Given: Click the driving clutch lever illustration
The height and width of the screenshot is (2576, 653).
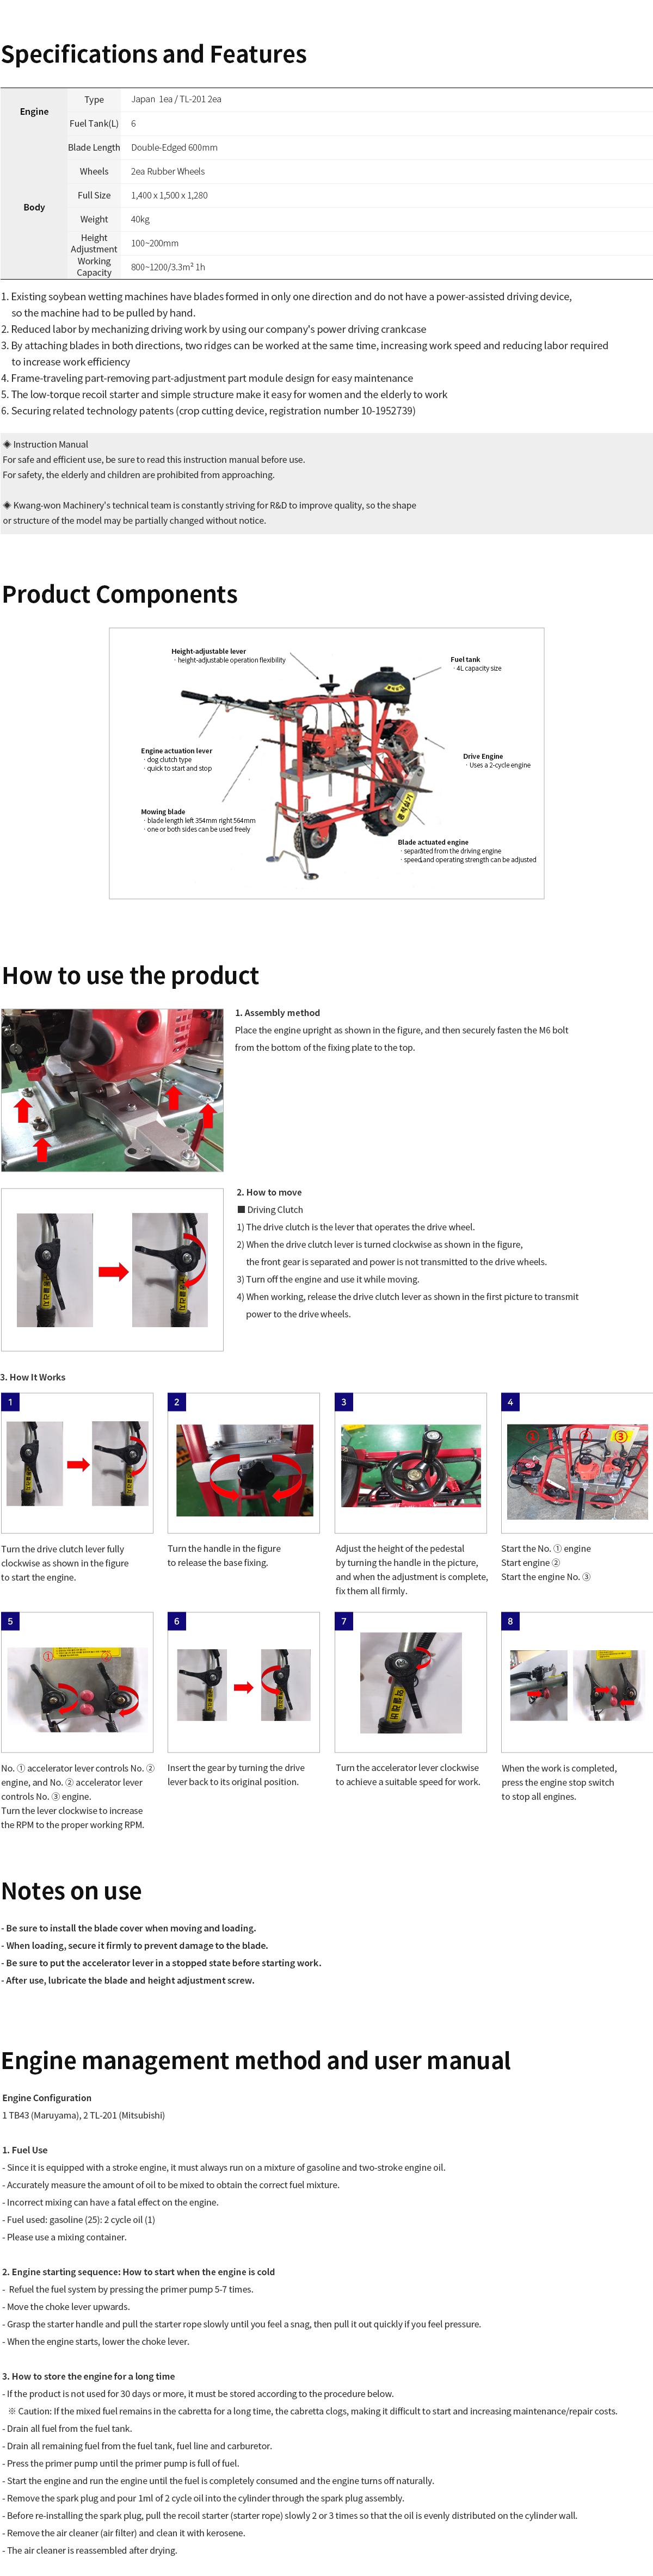Looking at the screenshot, I should pyautogui.click(x=112, y=1270).
